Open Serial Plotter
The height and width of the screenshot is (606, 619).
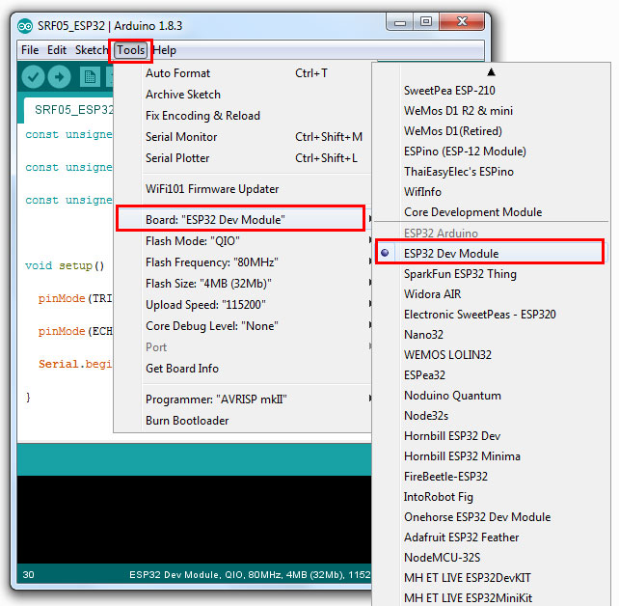pyautogui.click(x=242, y=158)
